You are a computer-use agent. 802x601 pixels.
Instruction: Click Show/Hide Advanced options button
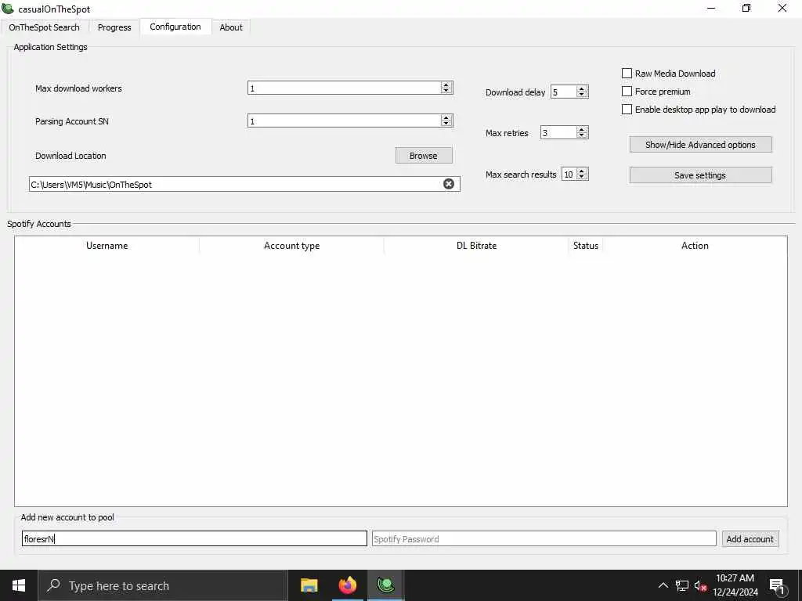point(700,145)
